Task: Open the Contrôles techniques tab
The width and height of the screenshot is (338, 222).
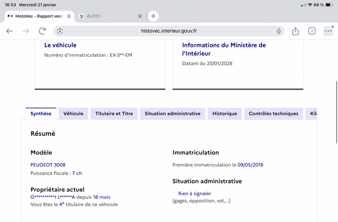Action: pyautogui.click(x=273, y=114)
